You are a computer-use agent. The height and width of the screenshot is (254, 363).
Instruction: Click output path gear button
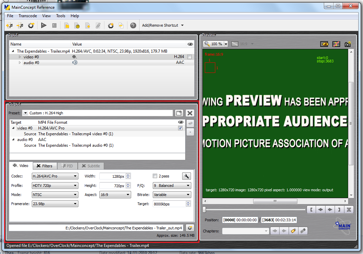click(190, 228)
